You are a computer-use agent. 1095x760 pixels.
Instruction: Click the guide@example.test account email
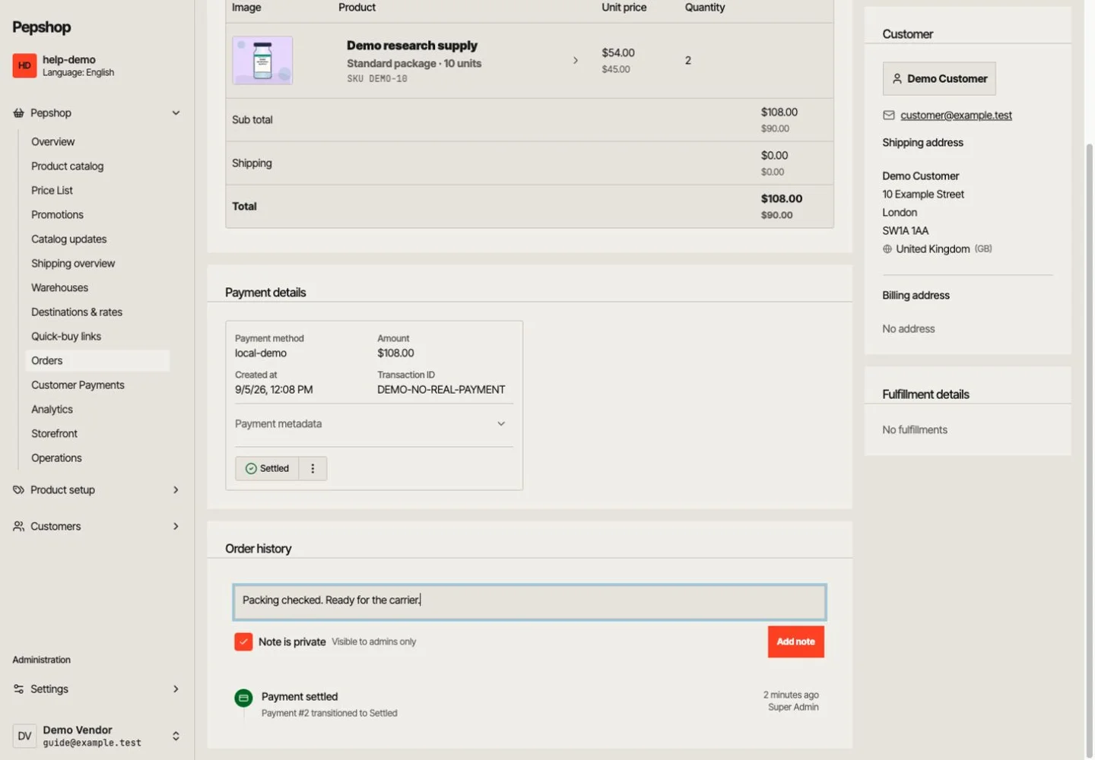click(92, 743)
